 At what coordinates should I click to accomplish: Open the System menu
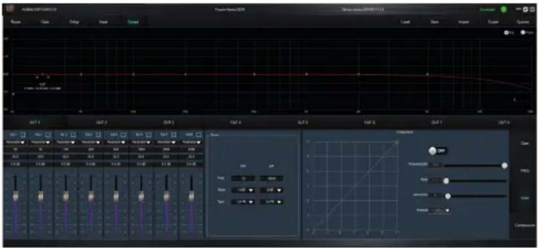coord(523,22)
